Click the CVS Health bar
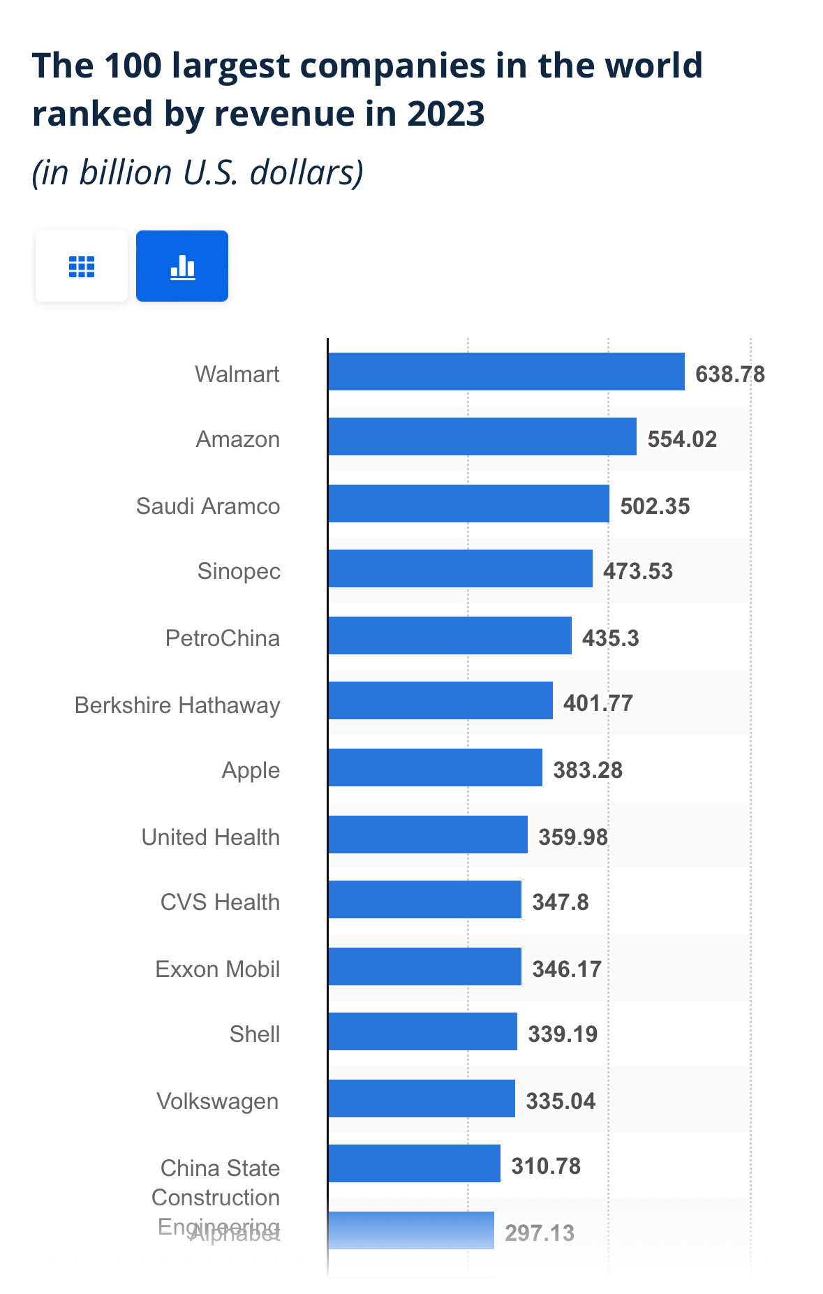Viewport: 823px width, 1294px height. click(x=424, y=899)
